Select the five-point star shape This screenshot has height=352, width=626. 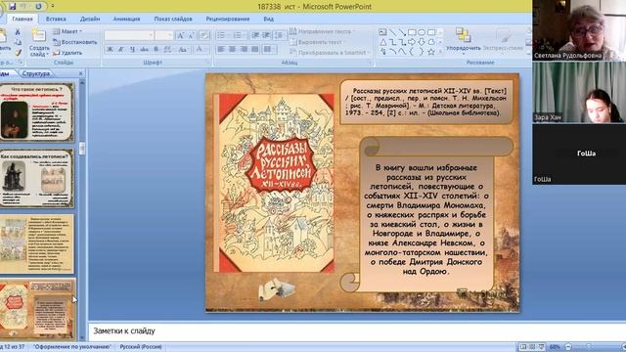(x=431, y=52)
